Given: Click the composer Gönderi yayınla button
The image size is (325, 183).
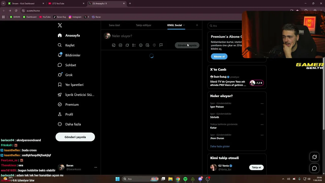Looking at the screenshot, I should (x=187, y=45).
